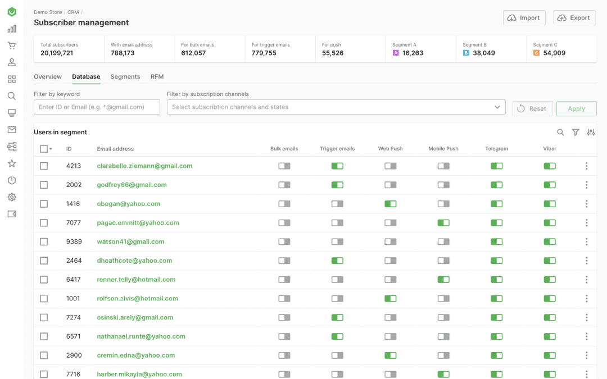Open the star favorites icon in sidebar
The image size is (607, 379).
click(x=12, y=163)
